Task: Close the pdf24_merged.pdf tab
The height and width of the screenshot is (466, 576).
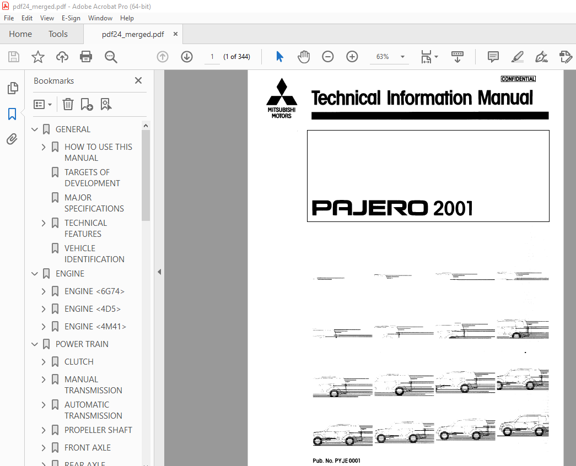Action: click(176, 34)
